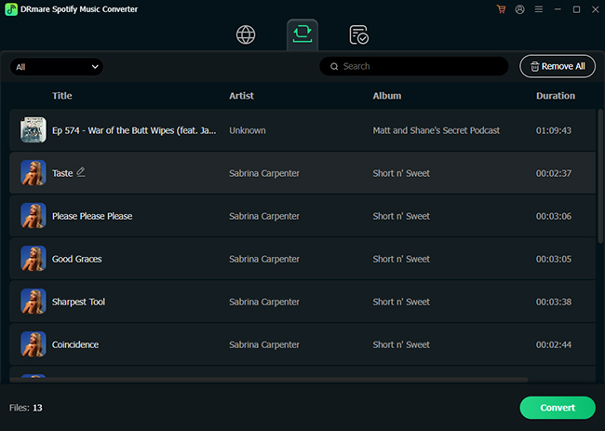Click Short n' Sweet in Sharpest Tool row
The height and width of the screenshot is (431, 605).
[x=401, y=302]
